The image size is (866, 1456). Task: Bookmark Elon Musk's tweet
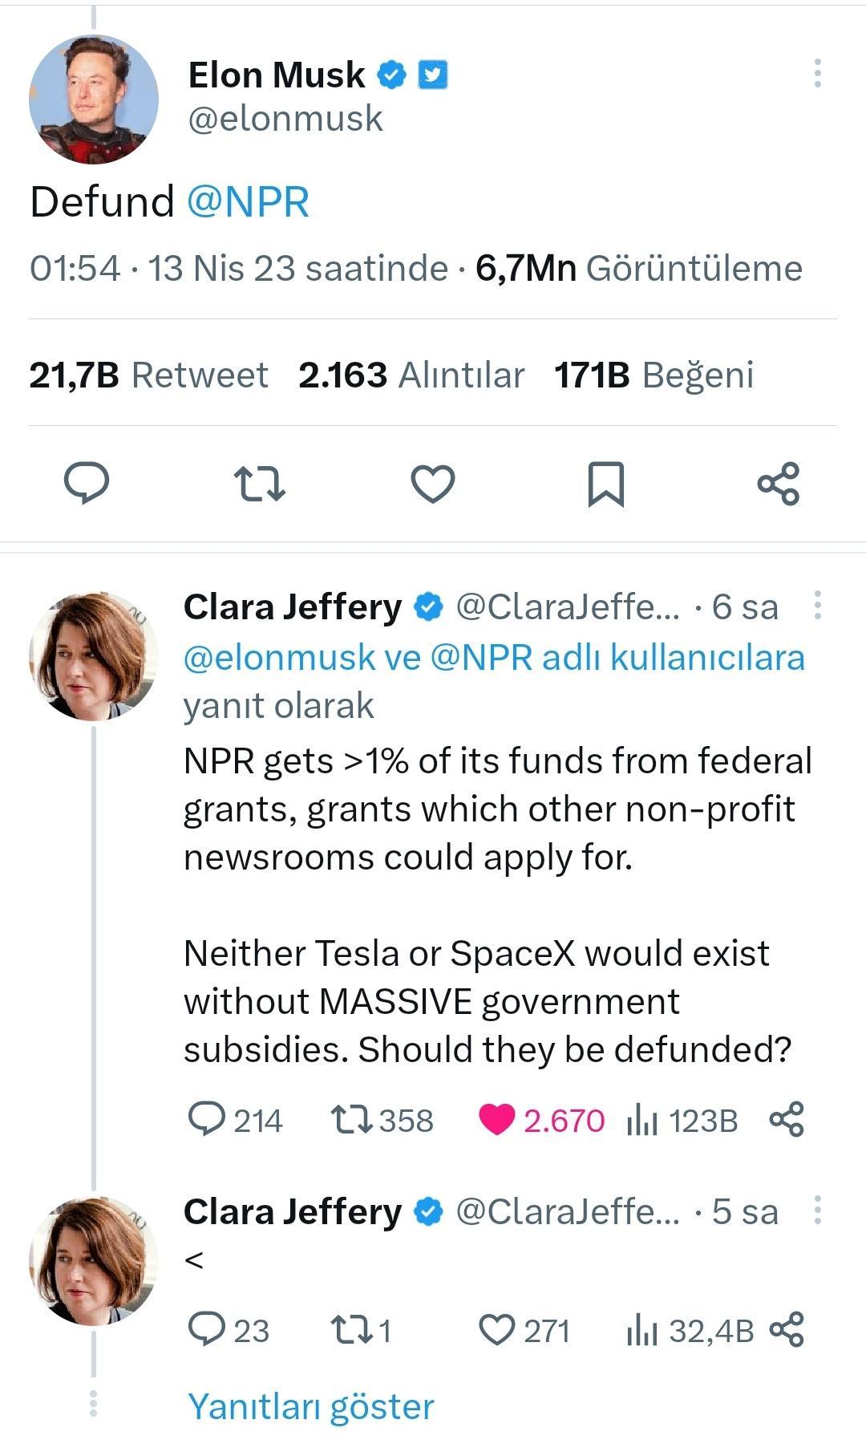point(607,482)
